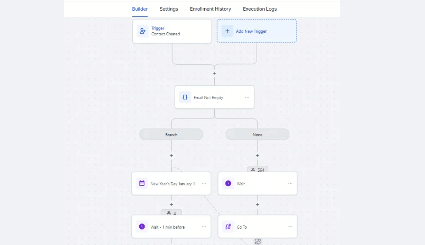The image size is (425, 245).
Task: Open the three-dot menu on the Wait node
Action: [290, 183]
